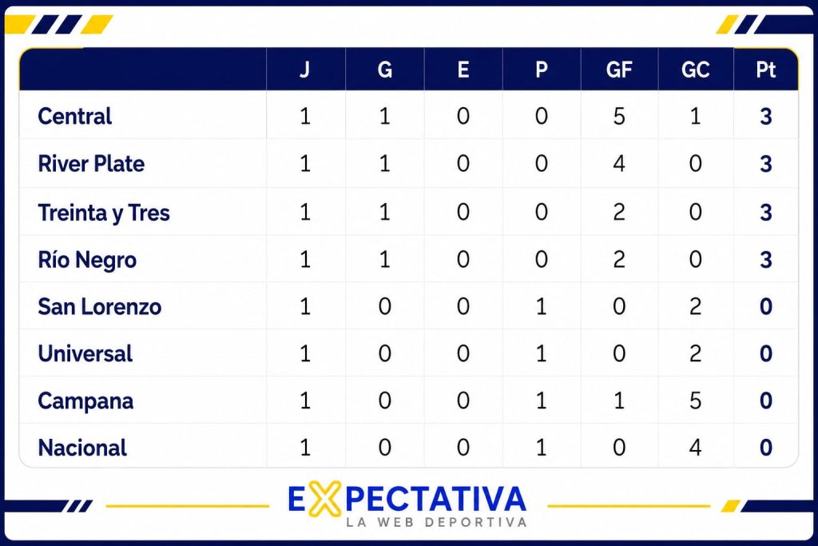This screenshot has width=818, height=546.
Task: Click the P column header
Action: click(541, 70)
